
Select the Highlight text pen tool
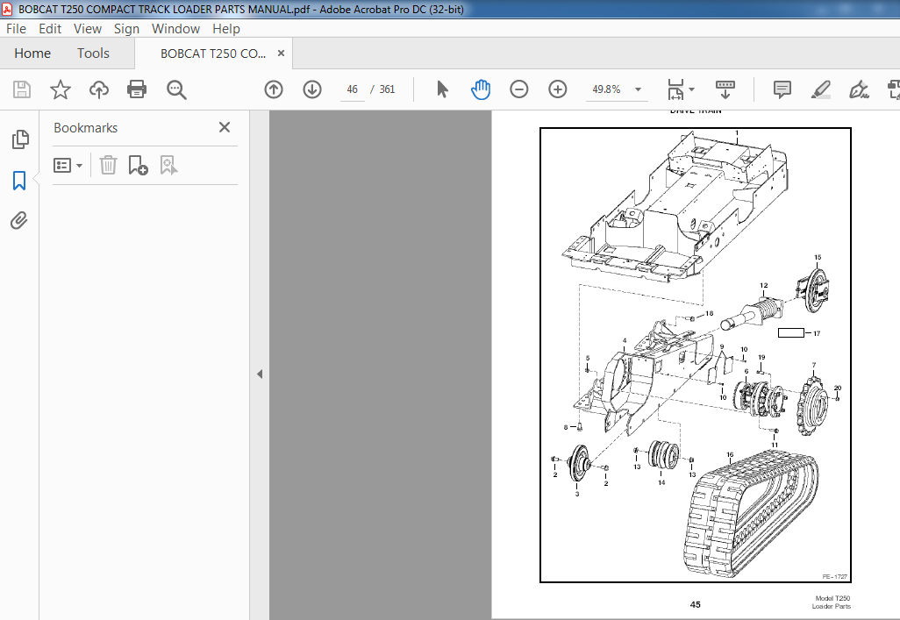click(x=821, y=89)
